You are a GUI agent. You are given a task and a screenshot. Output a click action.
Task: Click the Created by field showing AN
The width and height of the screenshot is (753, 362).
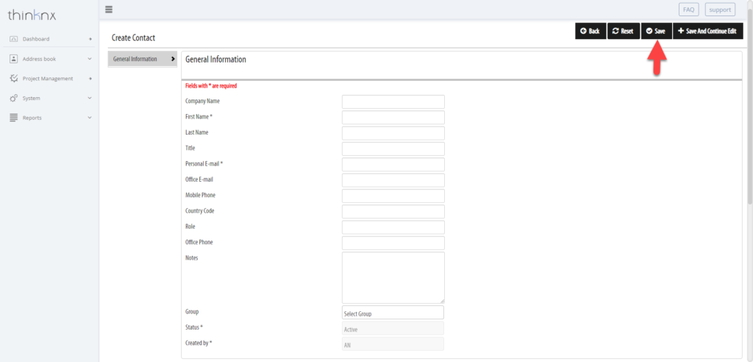(x=393, y=344)
